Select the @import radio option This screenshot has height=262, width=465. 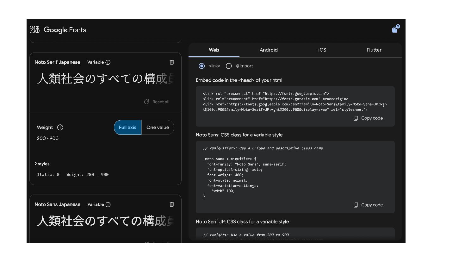tap(229, 66)
